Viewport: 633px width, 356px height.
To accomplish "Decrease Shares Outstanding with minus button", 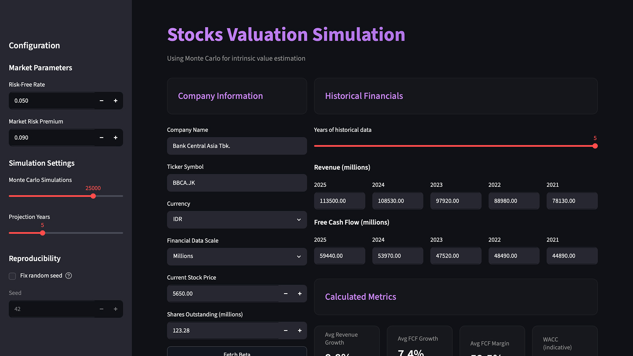I will tap(286, 331).
